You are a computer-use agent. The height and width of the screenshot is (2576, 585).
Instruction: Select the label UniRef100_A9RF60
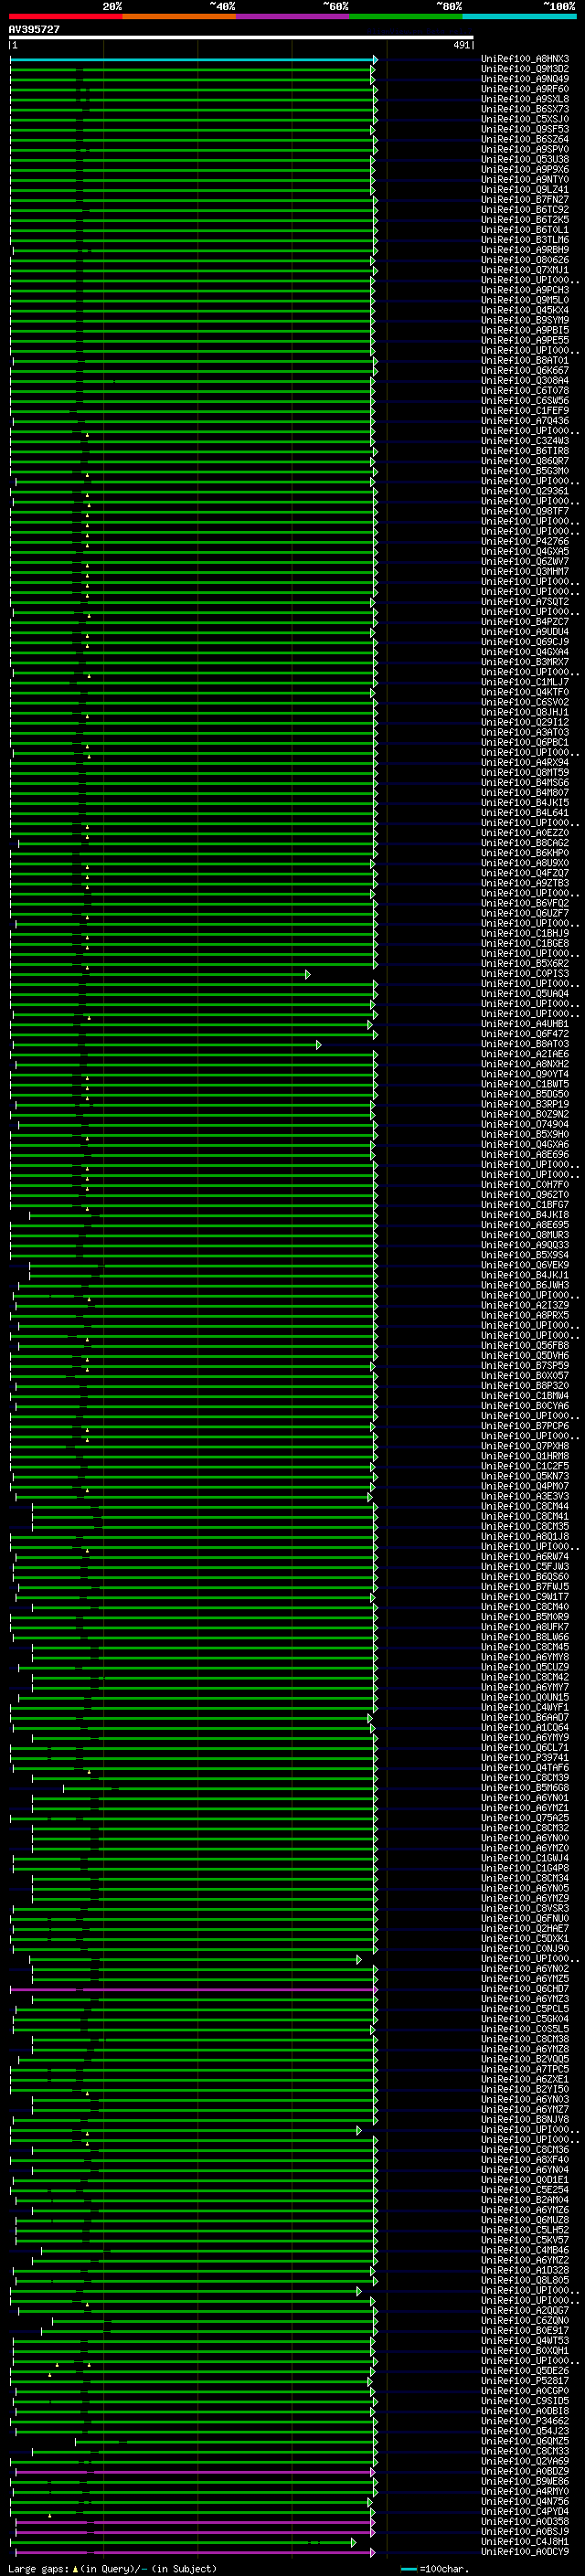click(525, 89)
